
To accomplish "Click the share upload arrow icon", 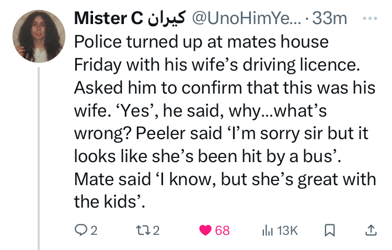I will 370,230.
